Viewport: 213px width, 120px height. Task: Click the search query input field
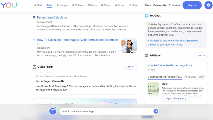pos(106,111)
